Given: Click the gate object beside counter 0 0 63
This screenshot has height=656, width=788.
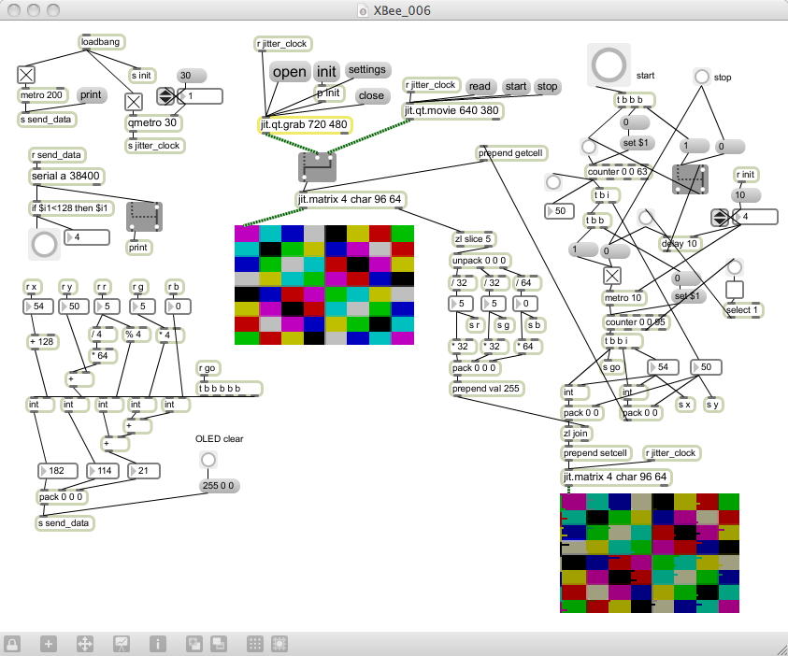Looking at the screenshot, I should pos(691,179).
